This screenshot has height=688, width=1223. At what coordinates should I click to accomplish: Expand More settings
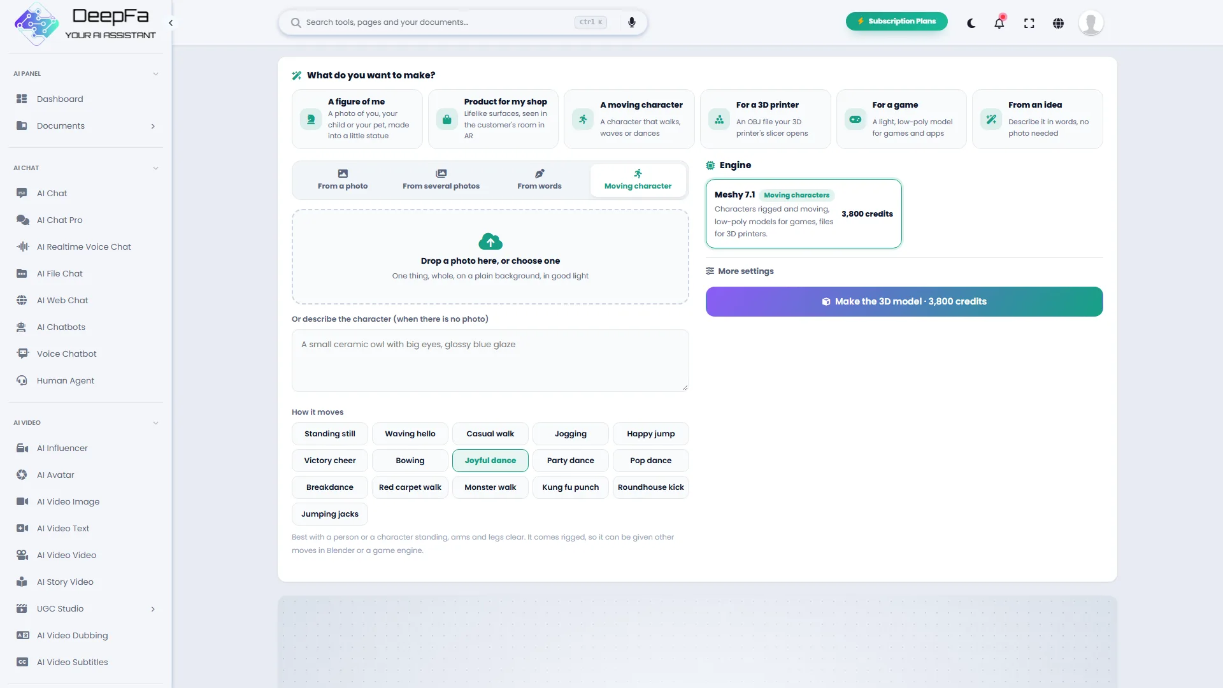tap(740, 271)
